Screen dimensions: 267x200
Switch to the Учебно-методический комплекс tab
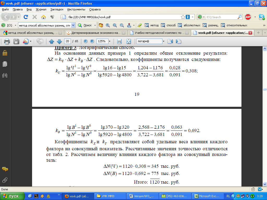coord(159,33)
